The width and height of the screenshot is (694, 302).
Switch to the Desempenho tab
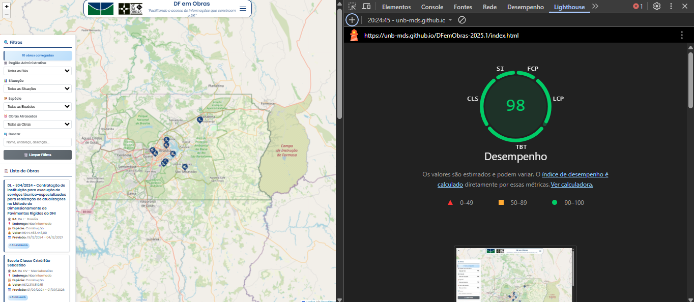[x=526, y=7]
